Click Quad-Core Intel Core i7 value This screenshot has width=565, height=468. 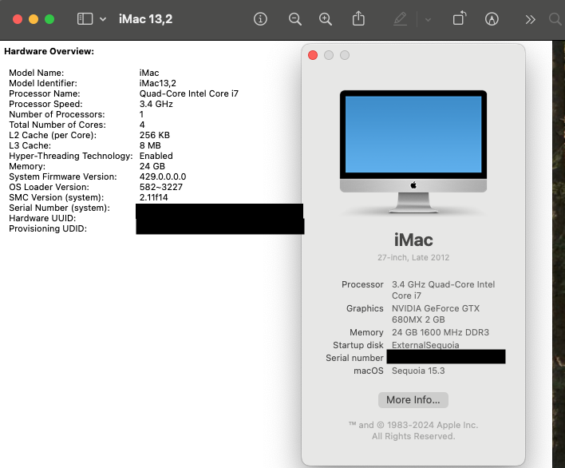(x=189, y=93)
